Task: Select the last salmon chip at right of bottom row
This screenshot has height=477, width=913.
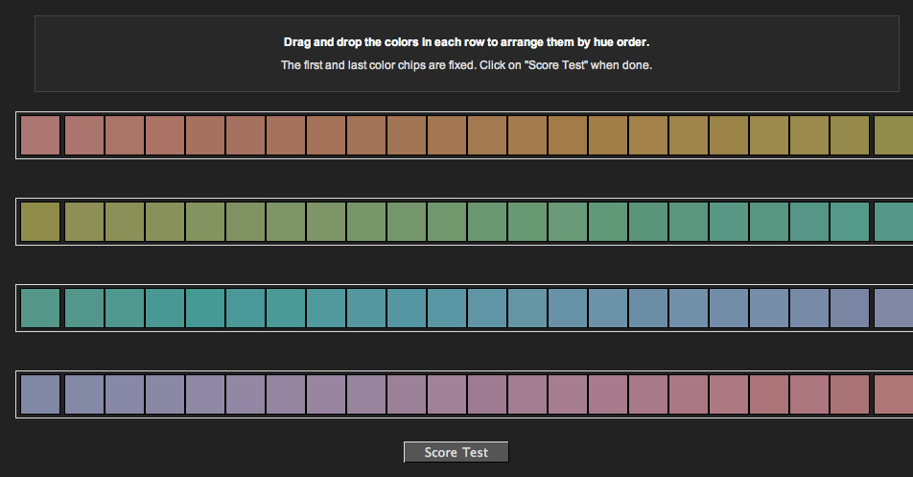Action: coord(894,394)
